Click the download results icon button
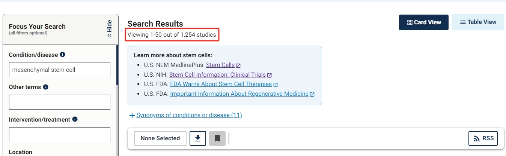506x156 pixels. (197, 138)
